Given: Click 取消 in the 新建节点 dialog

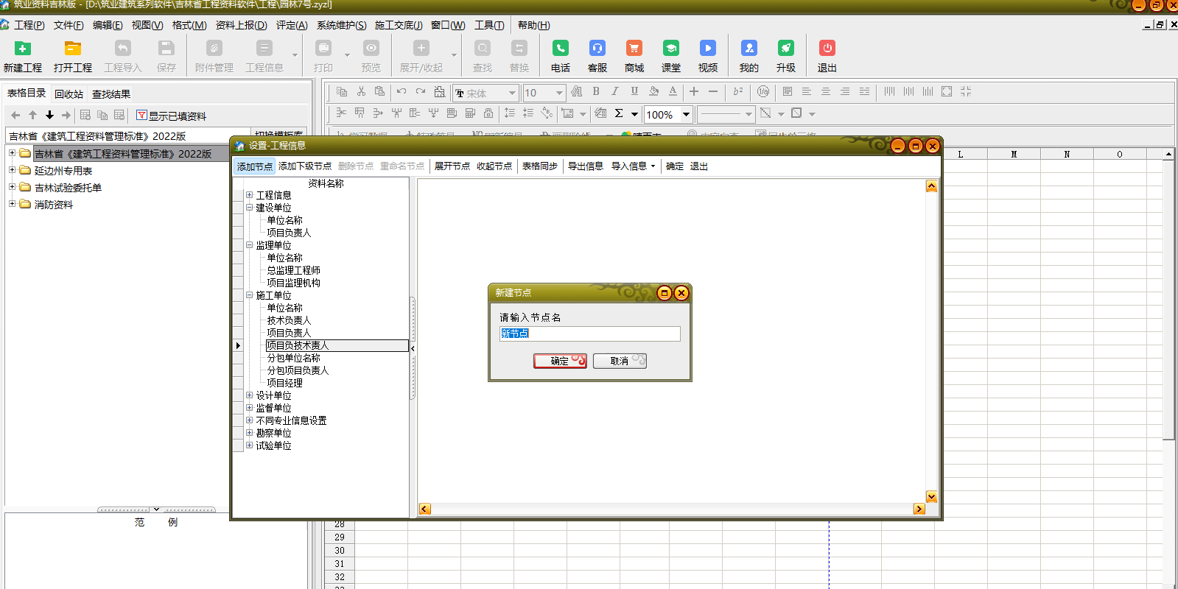Looking at the screenshot, I should pyautogui.click(x=620, y=361).
